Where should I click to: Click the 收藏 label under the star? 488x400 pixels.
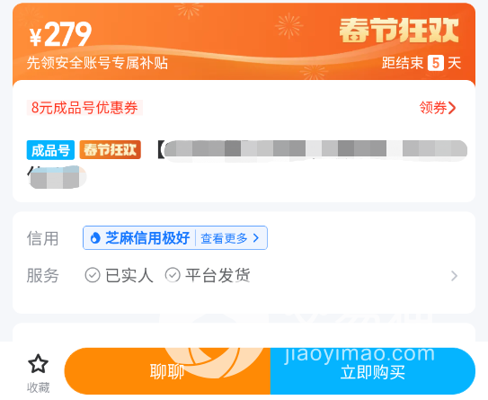click(x=38, y=387)
